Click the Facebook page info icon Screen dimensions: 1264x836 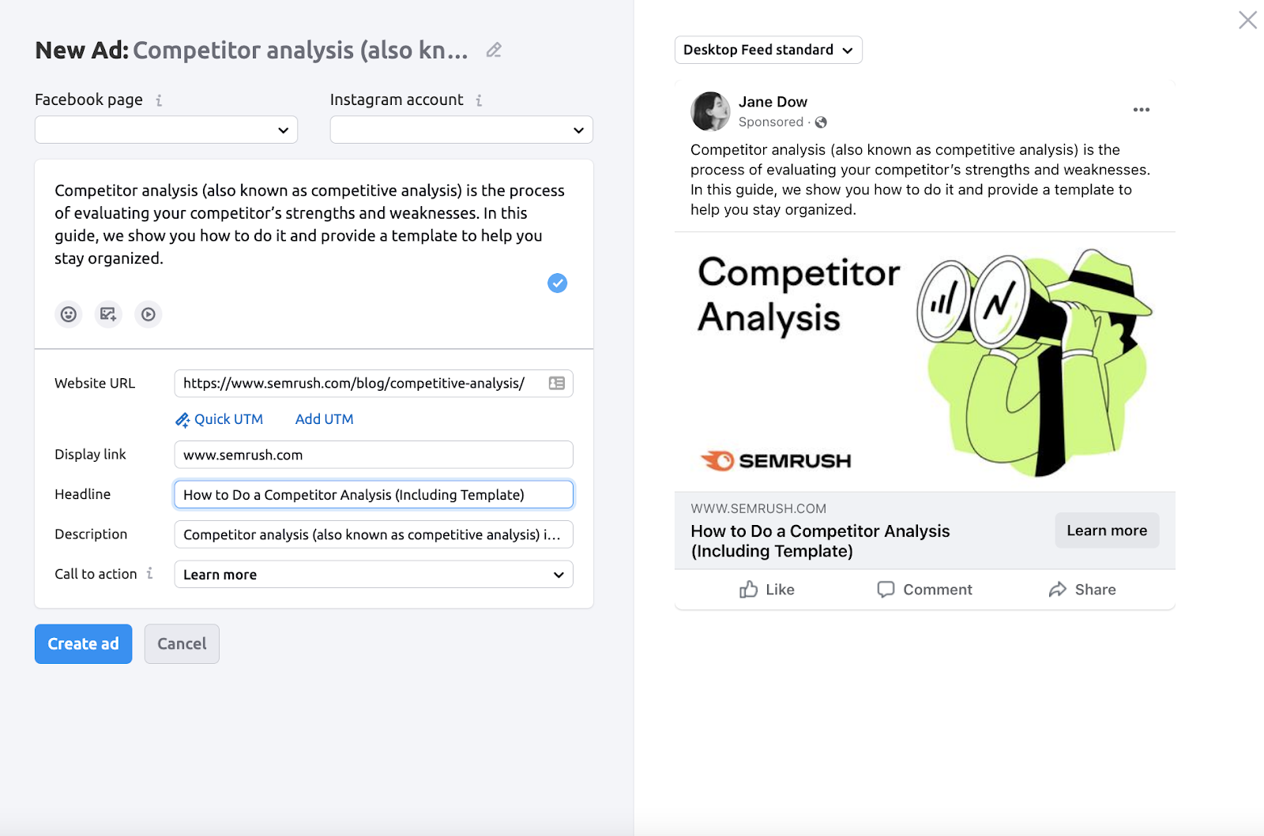click(x=159, y=100)
